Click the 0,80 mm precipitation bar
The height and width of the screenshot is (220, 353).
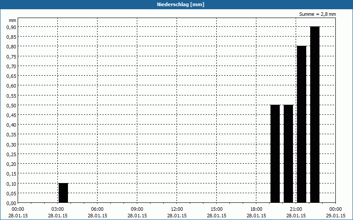coord(301,124)
